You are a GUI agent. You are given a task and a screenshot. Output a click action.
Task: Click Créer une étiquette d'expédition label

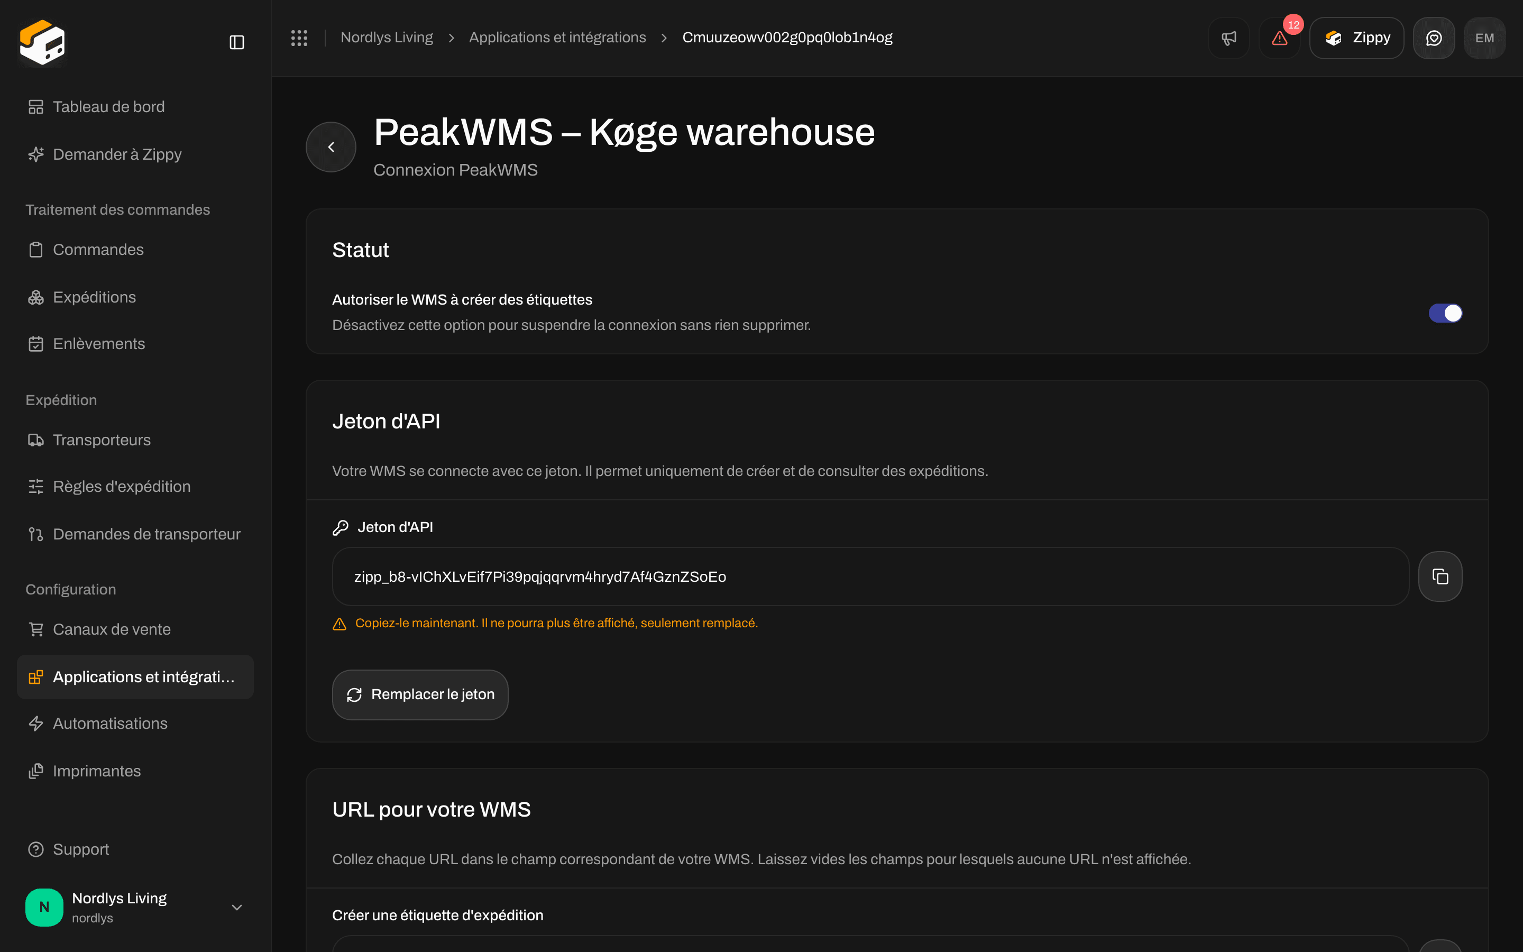(x=437, y=915)
